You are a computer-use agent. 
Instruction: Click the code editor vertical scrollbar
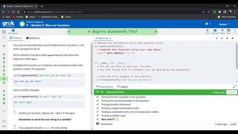[237, 56]
